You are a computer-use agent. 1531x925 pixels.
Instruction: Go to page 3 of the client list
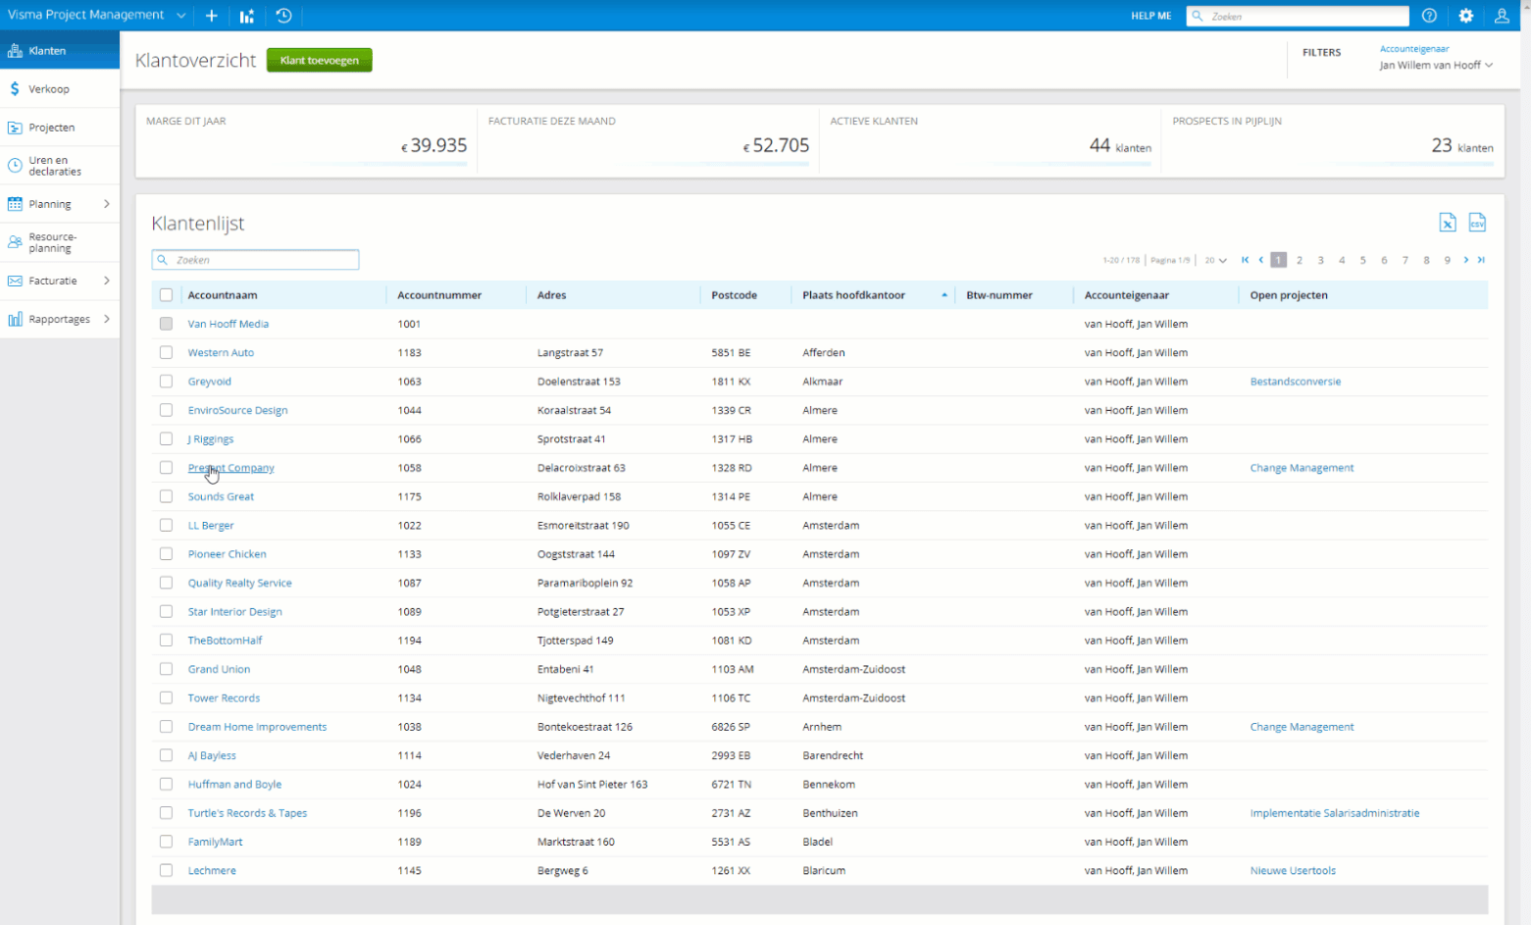[1320, 260]
